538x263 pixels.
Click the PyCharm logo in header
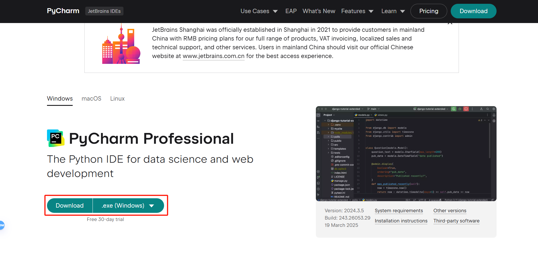tap(63, 11)
